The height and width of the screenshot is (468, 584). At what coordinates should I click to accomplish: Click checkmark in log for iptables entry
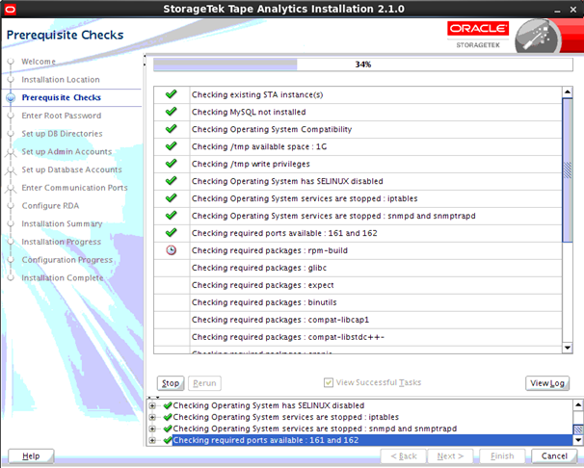pyautogui.click(x=168, y=417)
